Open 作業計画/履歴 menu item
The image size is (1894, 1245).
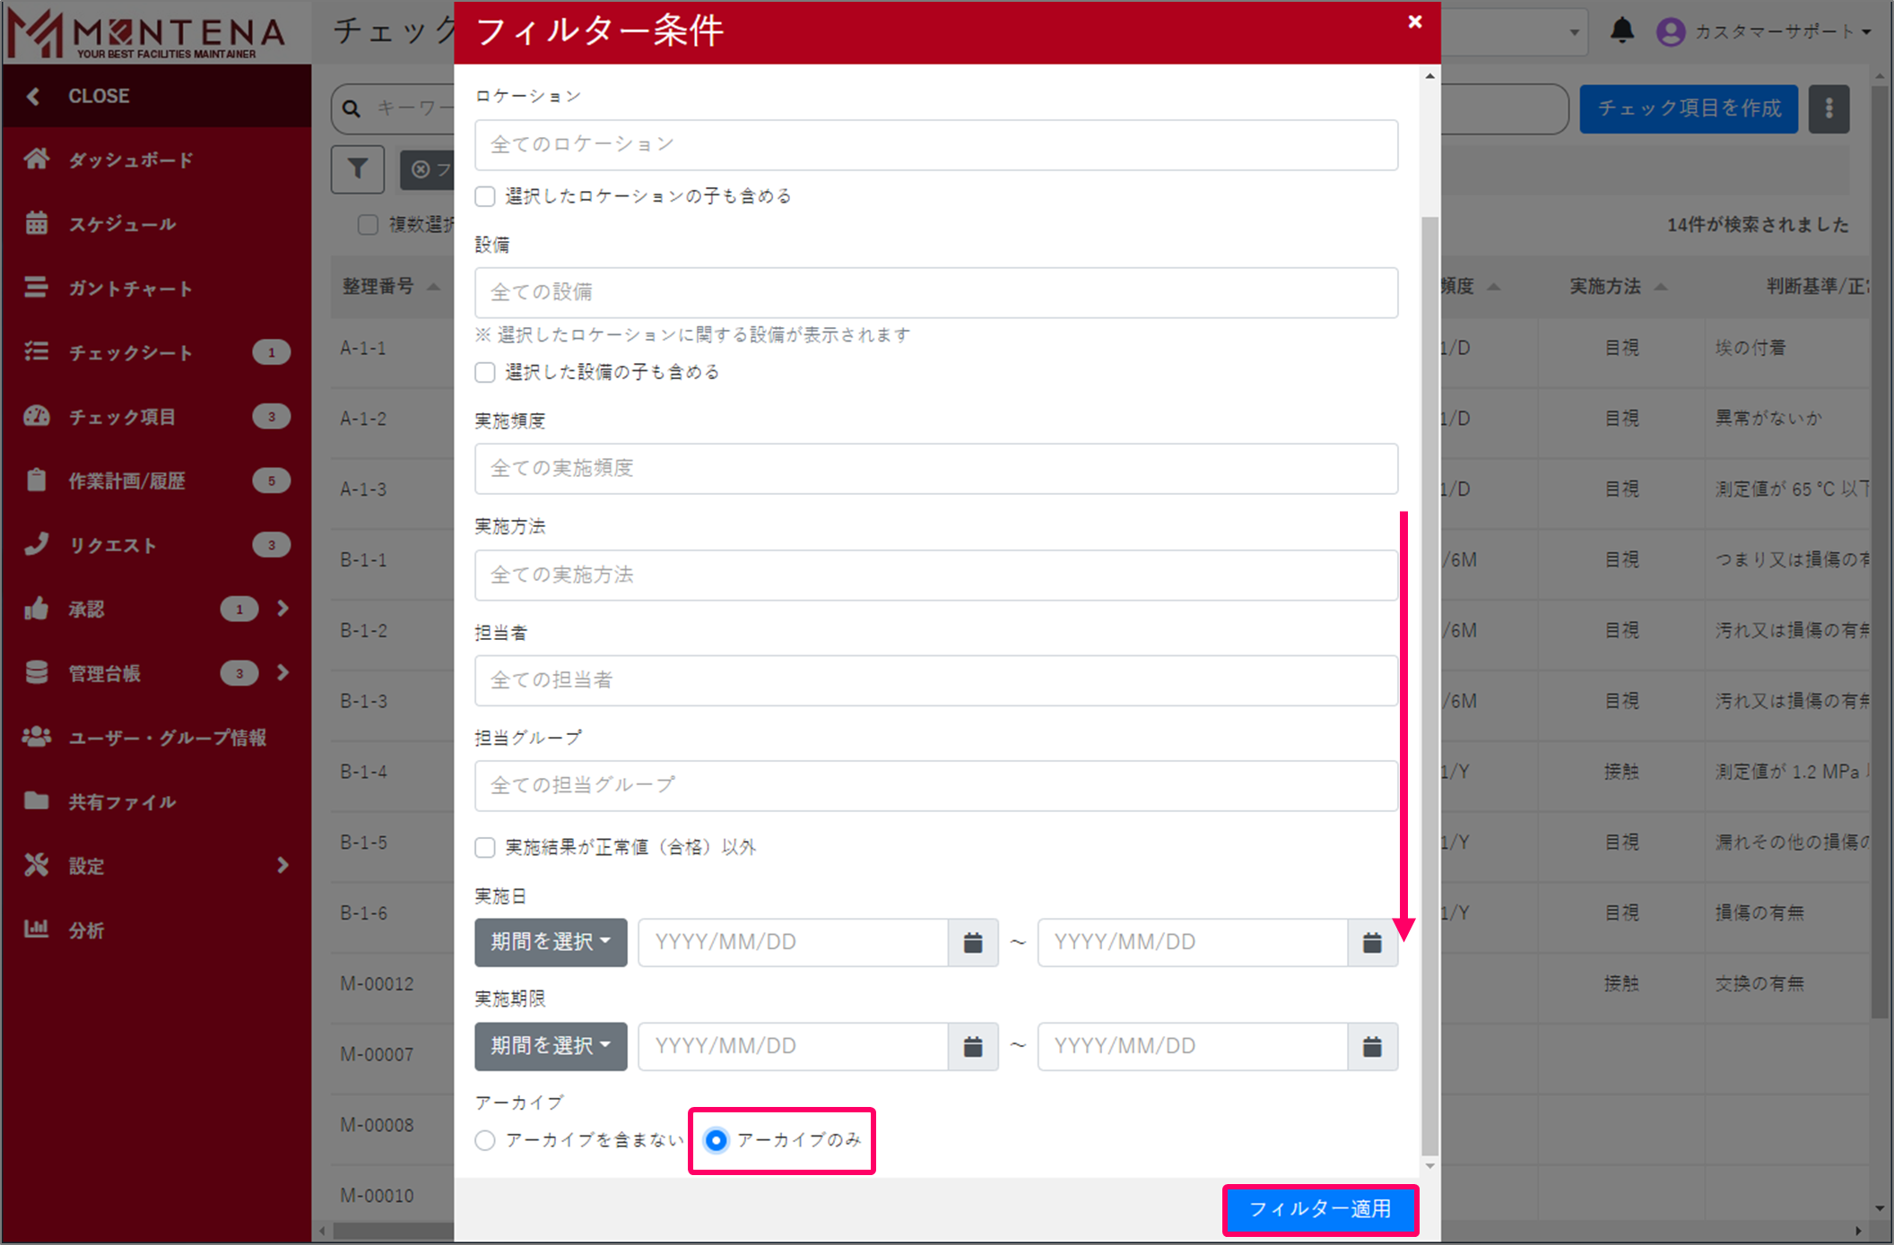point(126,480)
